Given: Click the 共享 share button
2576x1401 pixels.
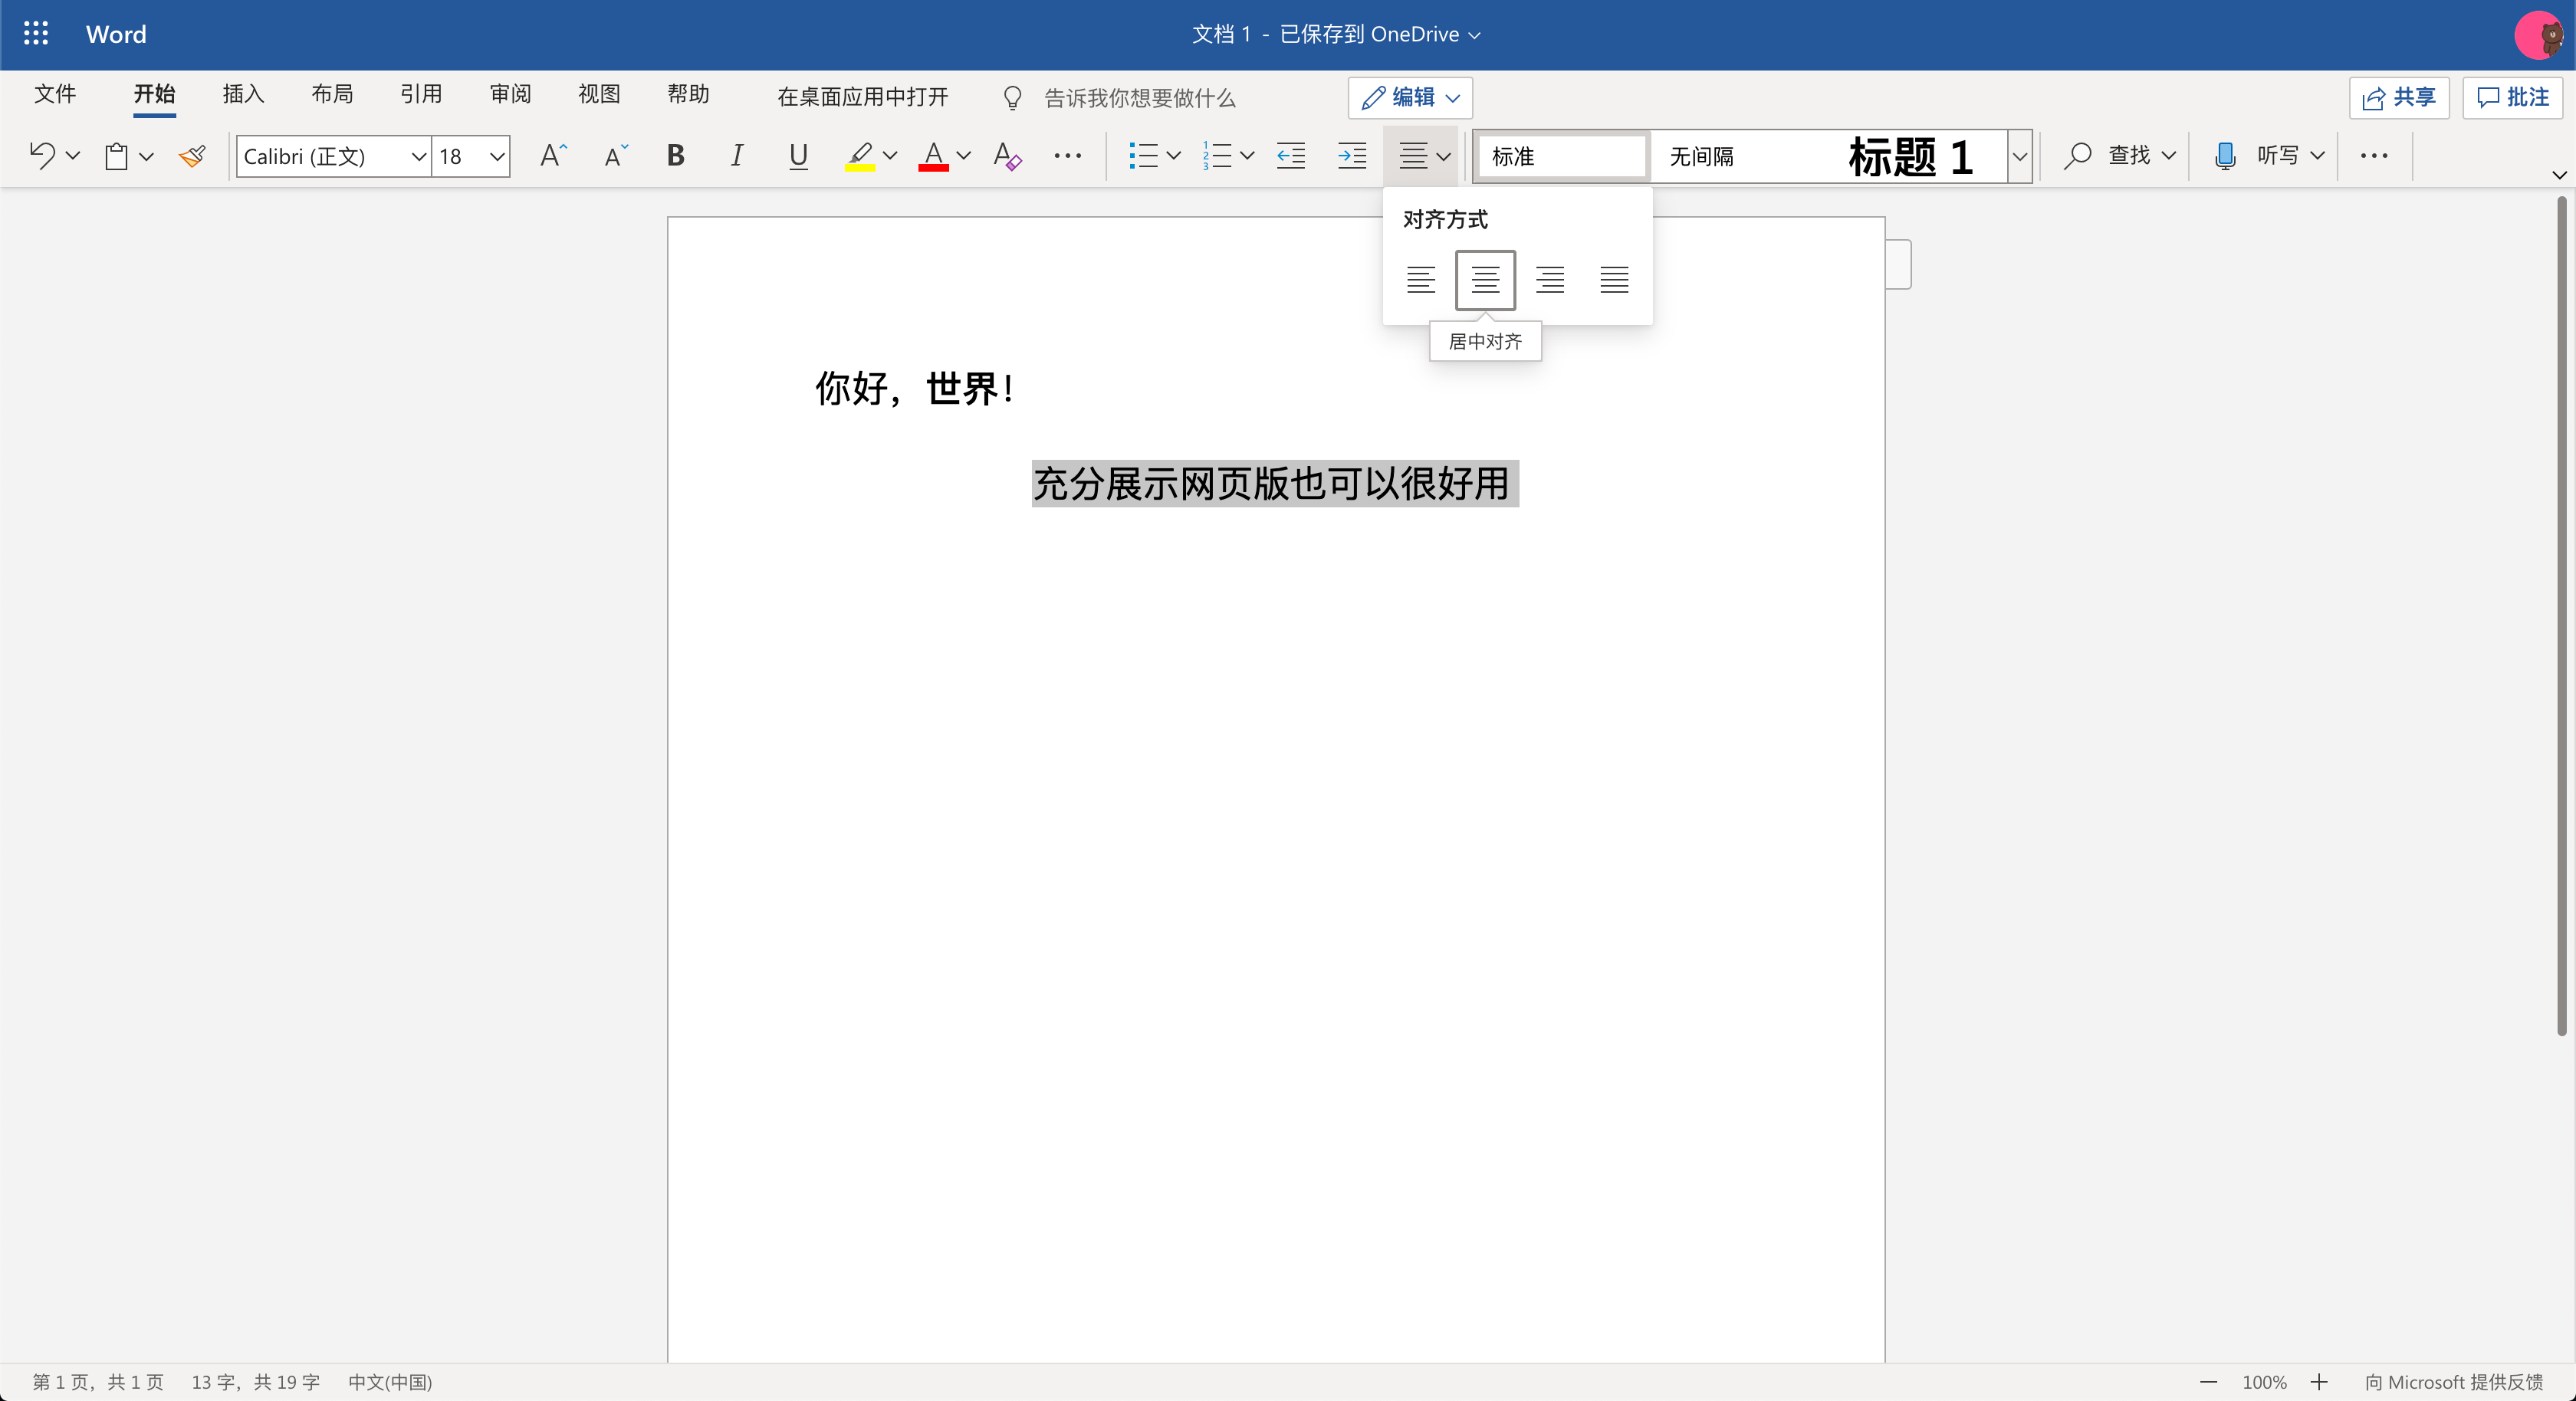Looking at the screenshot, I should 2398,98.
